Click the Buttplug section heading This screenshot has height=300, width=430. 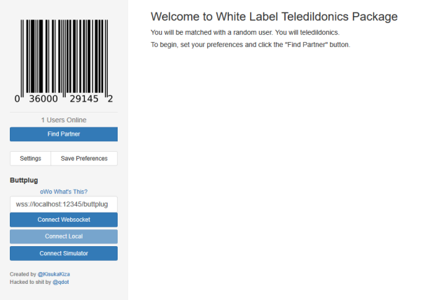(24, 180)
